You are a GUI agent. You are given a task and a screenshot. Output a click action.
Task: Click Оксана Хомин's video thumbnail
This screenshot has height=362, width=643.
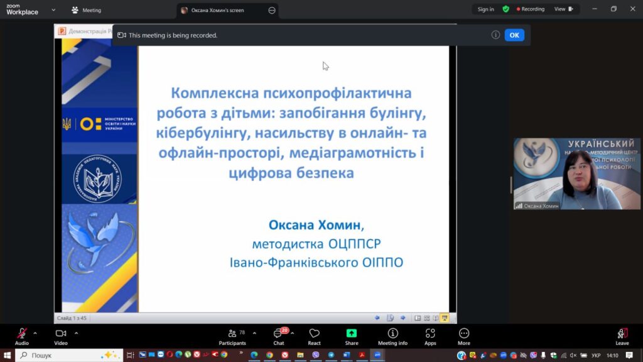point(576,174)
